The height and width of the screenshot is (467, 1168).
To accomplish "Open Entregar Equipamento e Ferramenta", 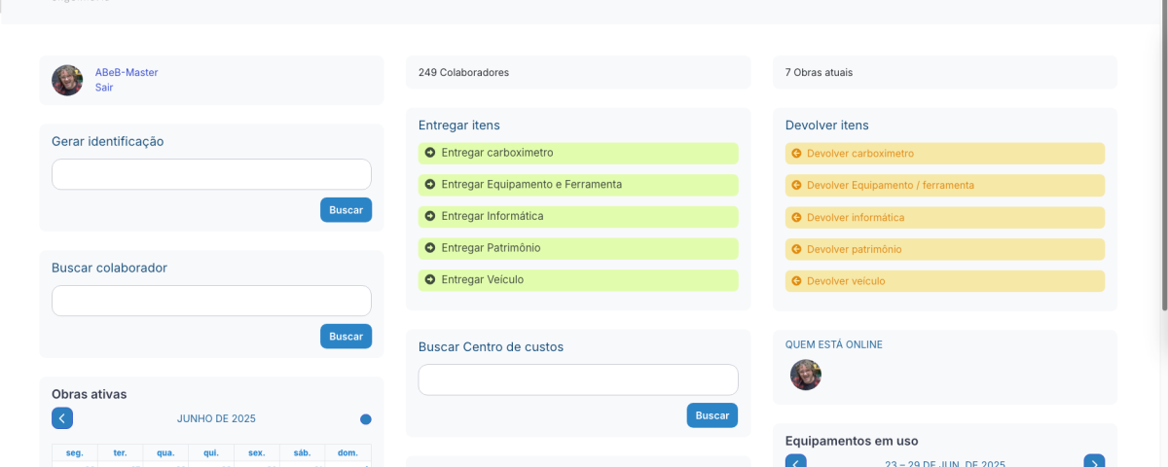I will 531,185.
